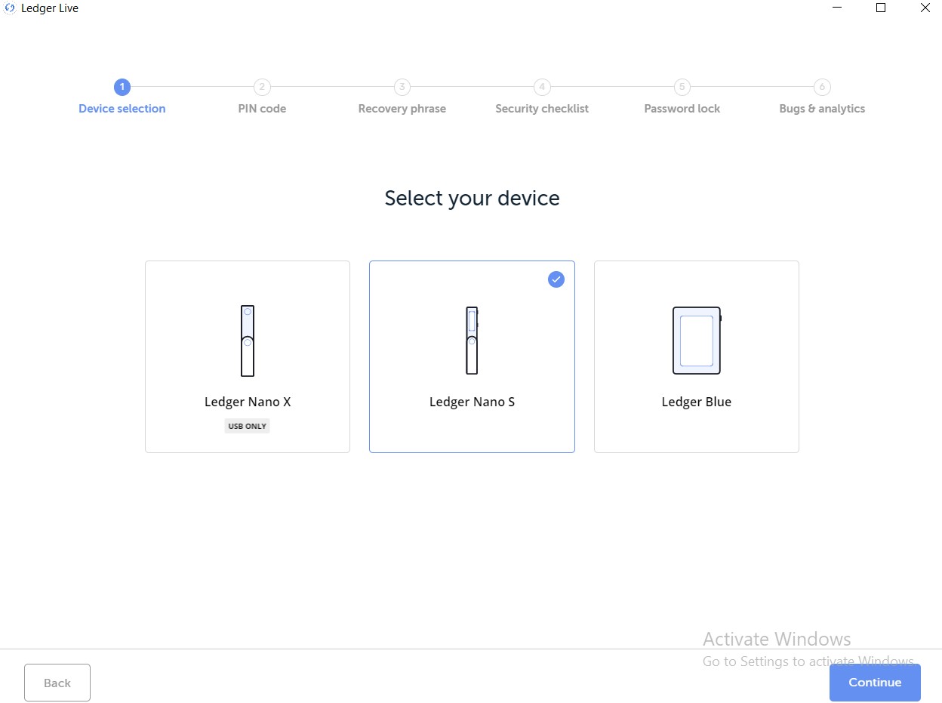This screenshot has height=703, width=942.
Task: Choose the Ledger Blue device illustration
Action: [x=697, y=340]
